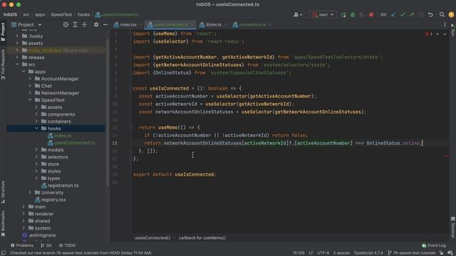Open Git Show History clock icon

coord(421,14)
